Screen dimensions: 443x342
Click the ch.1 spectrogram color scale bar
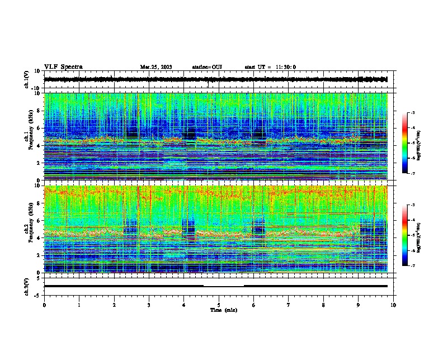[x=405, y=142]
